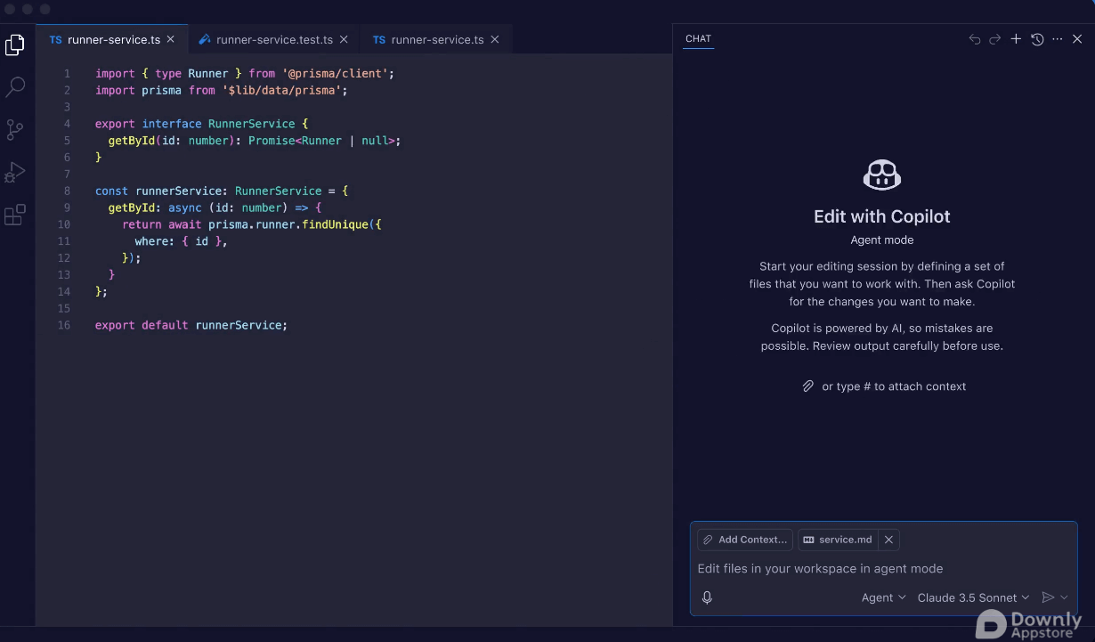Open the Source Control view
The image size is (1095, 642).
[15, 130]
